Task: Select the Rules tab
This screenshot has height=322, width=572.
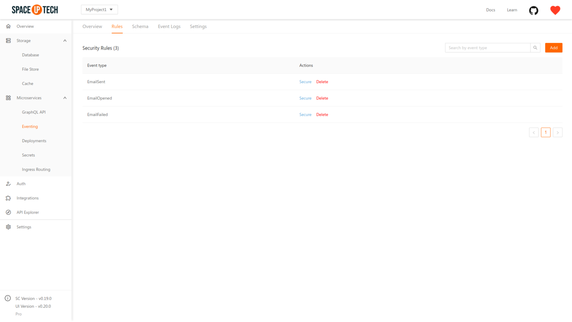Action: click(117, 26)
